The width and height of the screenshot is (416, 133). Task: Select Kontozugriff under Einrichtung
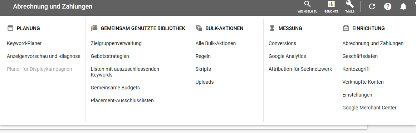click(356, 69)
